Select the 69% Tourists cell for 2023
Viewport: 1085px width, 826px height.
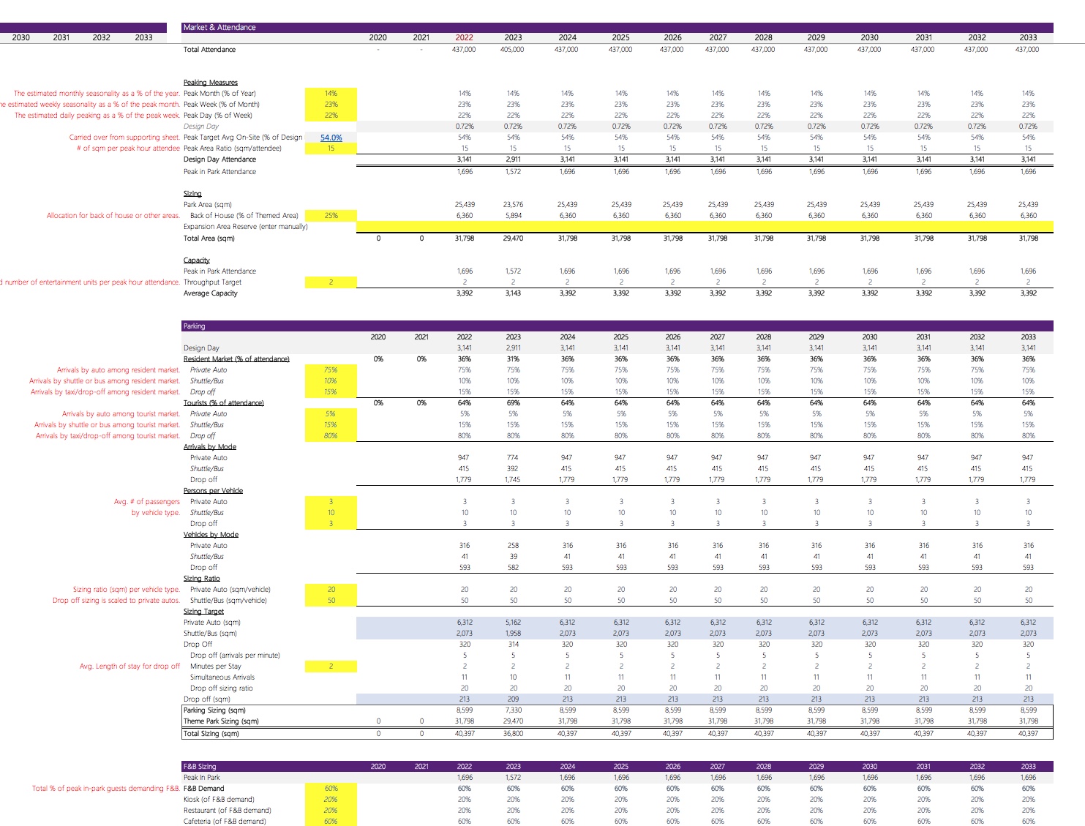(x=513, y=403)
